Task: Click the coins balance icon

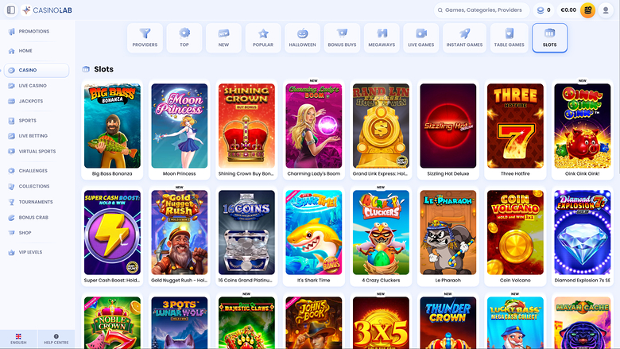Action: click(x=541, y=10)
